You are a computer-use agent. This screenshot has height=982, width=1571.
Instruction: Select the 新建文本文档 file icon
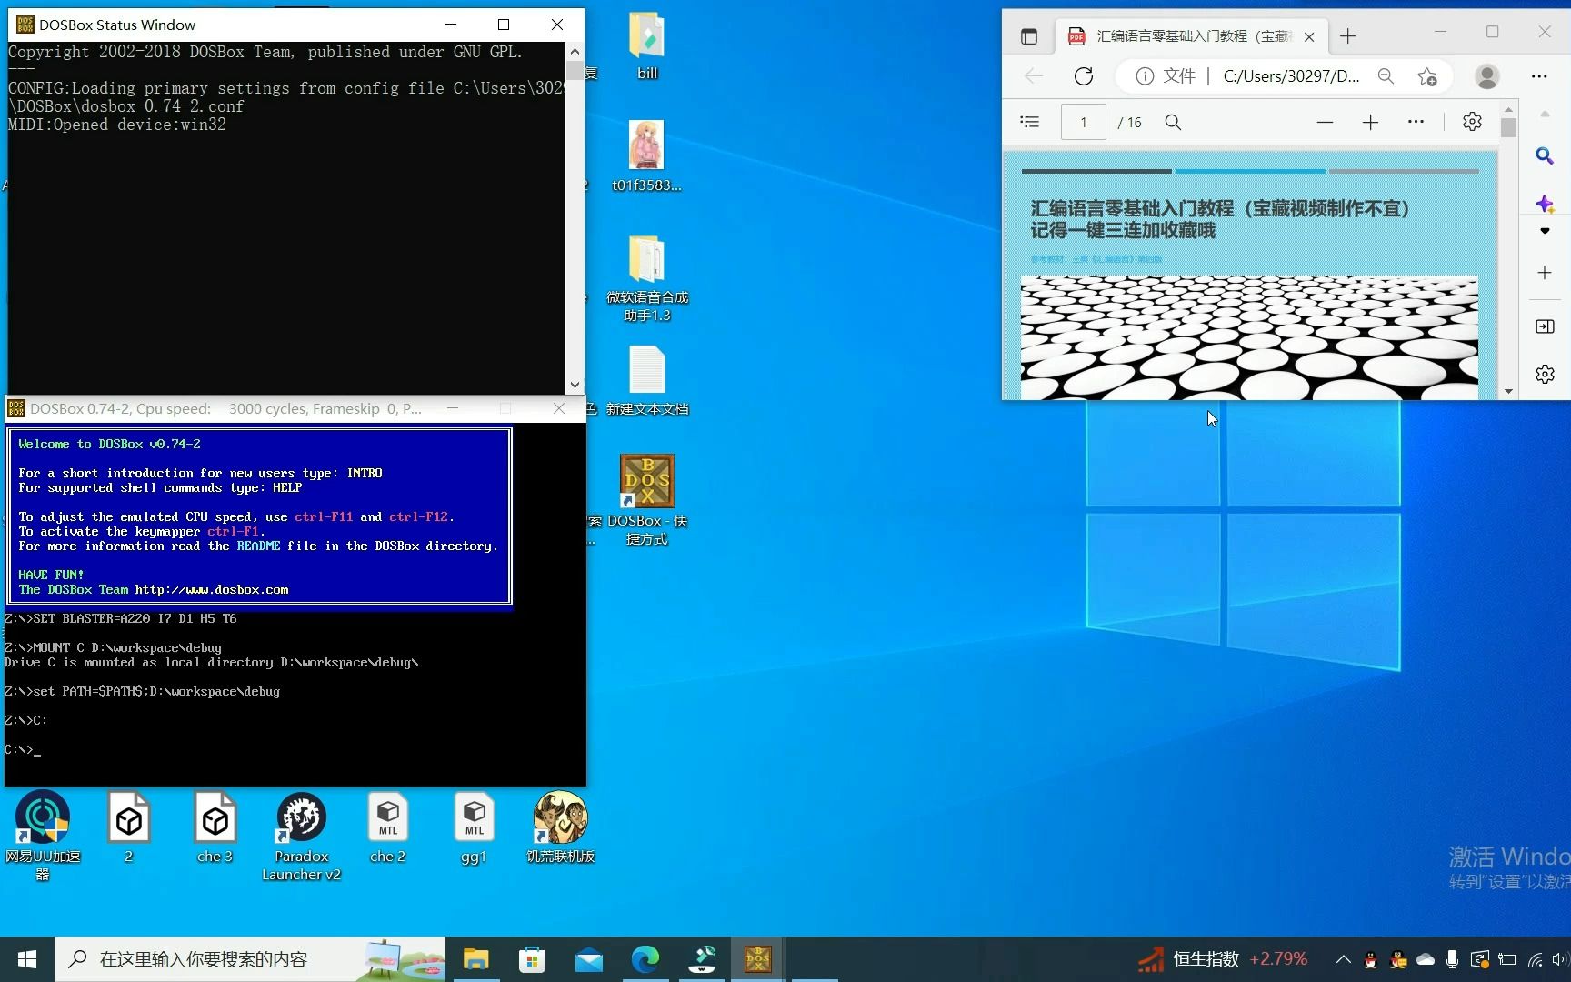[x=647, y=381]
